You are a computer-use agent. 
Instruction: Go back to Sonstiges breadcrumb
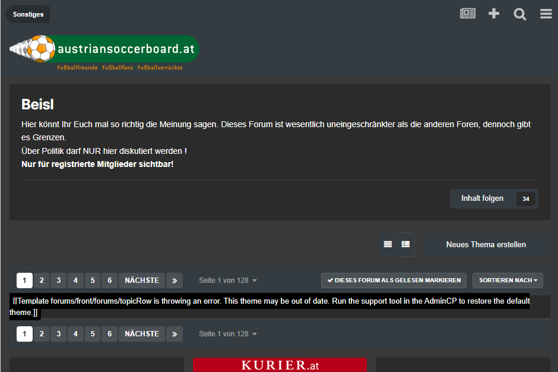tap(28, 14)
